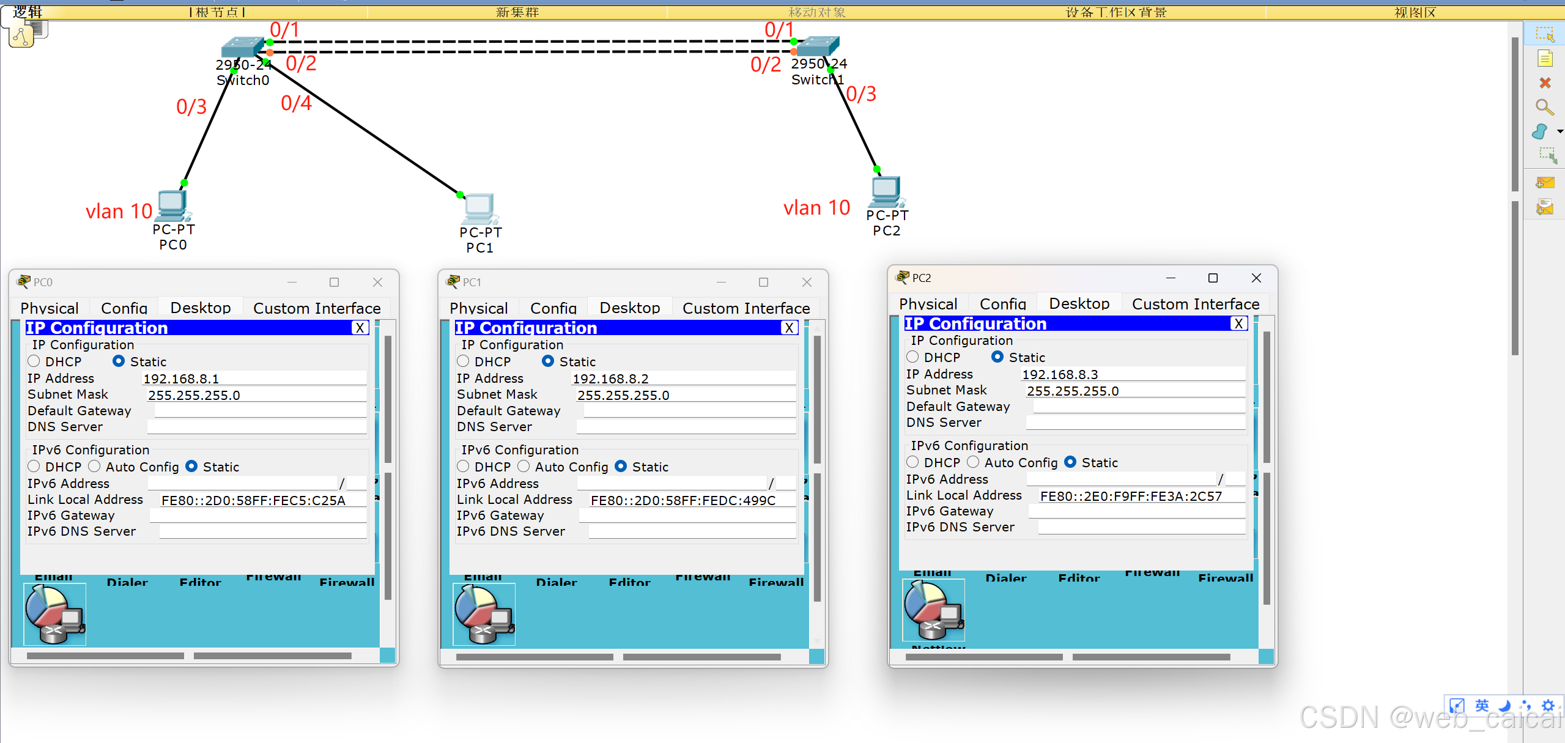The height and width of the screenshot is (743, 1565).
Task: Select the Resize Shape tool
Action: (1547, 156)
